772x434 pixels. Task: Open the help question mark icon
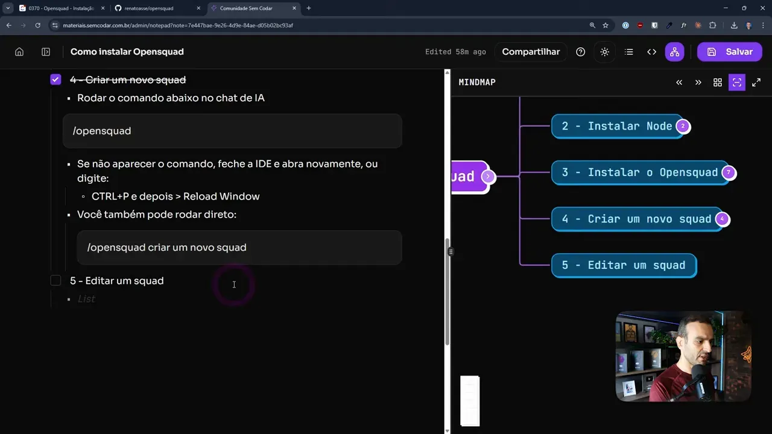click(580, 51)
